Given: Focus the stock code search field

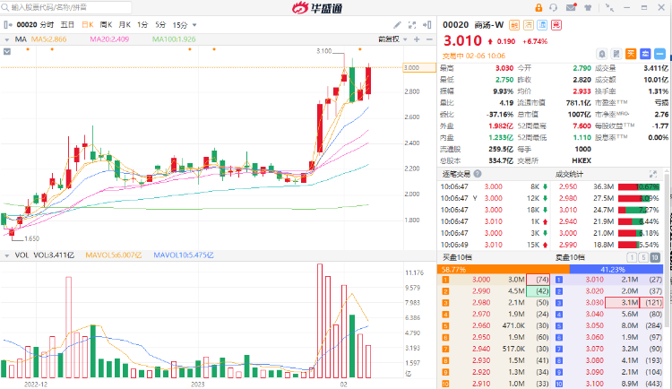Looking at the screenshot, I should (66, 7).
